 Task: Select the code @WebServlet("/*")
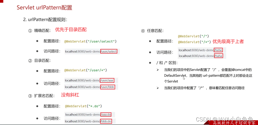point(194,42)
